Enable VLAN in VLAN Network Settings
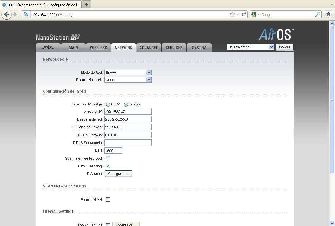This screenshot has width=335, height=226. (x=108, y=199)
